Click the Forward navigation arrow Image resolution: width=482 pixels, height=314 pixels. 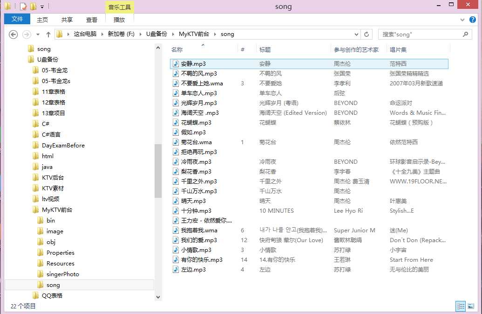pyautogui.click(x=27, y=35)
